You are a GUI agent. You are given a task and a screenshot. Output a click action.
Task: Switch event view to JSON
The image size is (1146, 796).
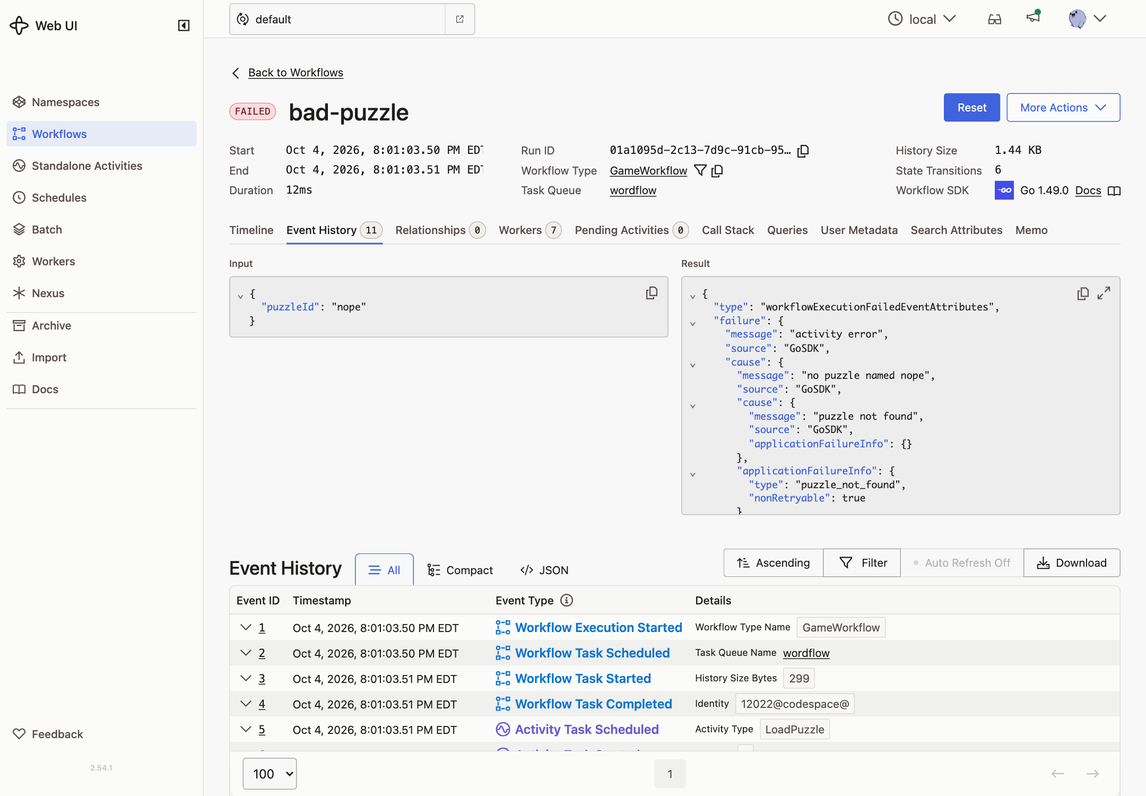pyautogui.click(x=544, y=570)
